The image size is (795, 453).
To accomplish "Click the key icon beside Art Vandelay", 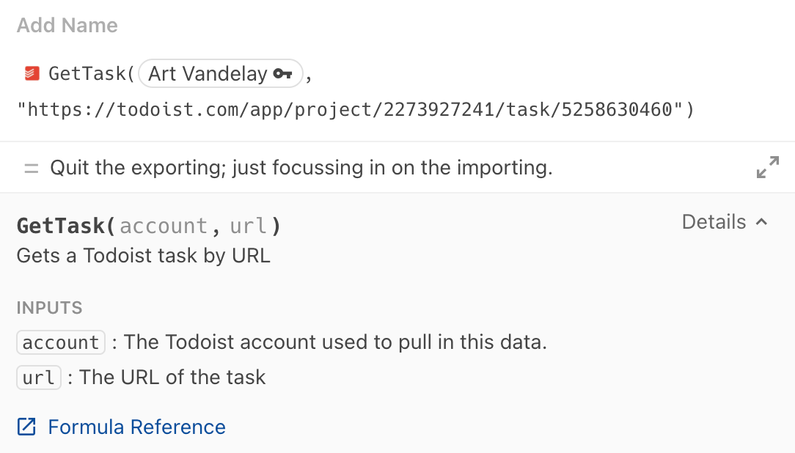I will coord(282,73).
